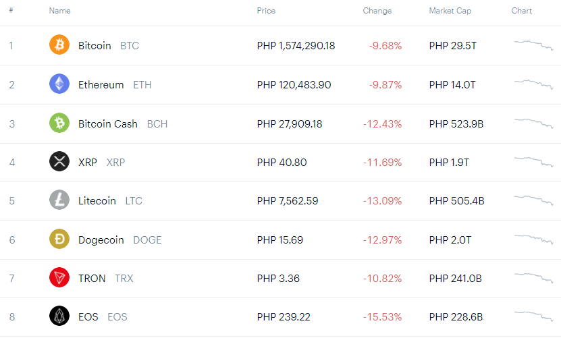
Task: Open the Ethereum sparkline chart
Action: [534, 84]
